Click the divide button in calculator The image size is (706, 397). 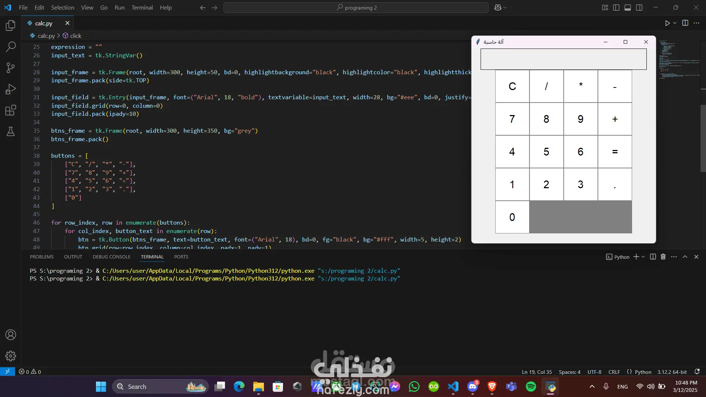tap(546, 86)
